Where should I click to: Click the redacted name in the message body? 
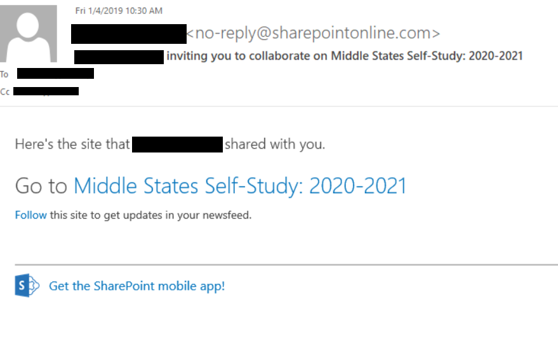(x=177, y=144)
